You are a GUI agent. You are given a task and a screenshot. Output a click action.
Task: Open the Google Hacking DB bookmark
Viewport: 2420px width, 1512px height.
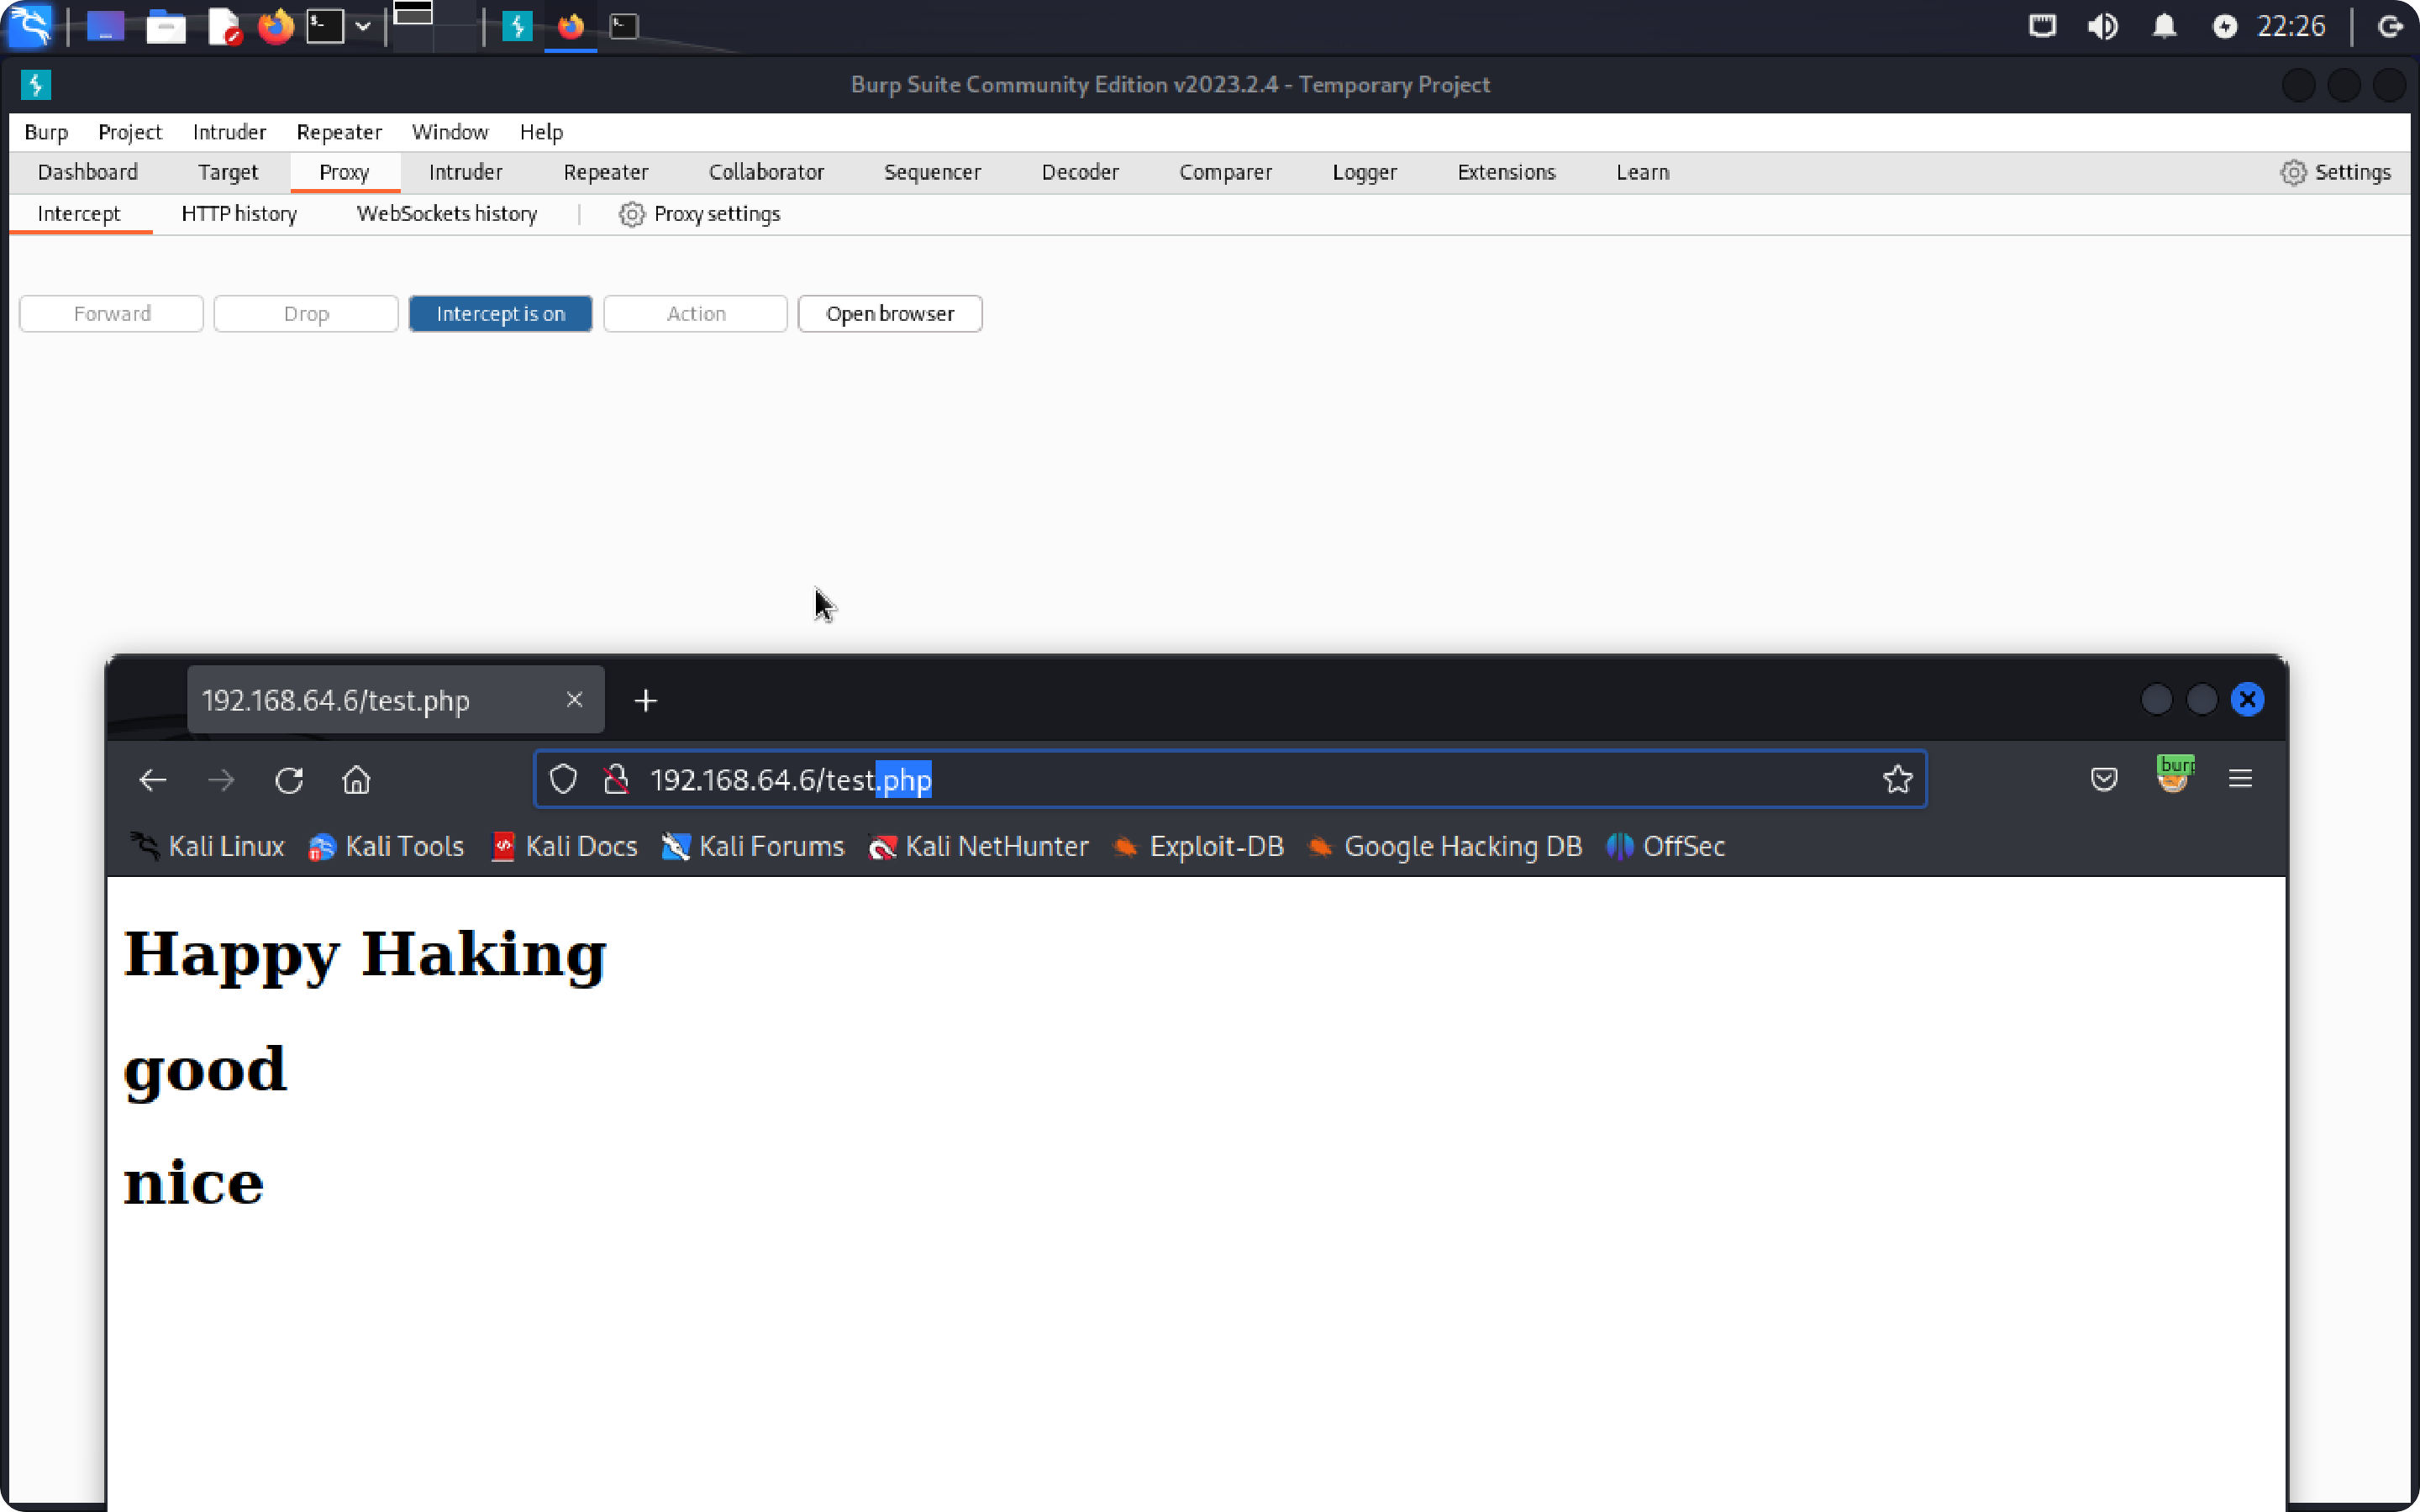(x=1445, y=847)
